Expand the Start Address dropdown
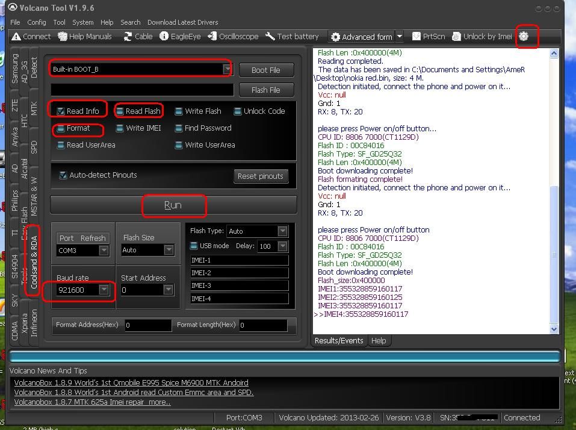The width and height of the screenshot is (576, 430). pyautogui.click(x=169, y=290)
